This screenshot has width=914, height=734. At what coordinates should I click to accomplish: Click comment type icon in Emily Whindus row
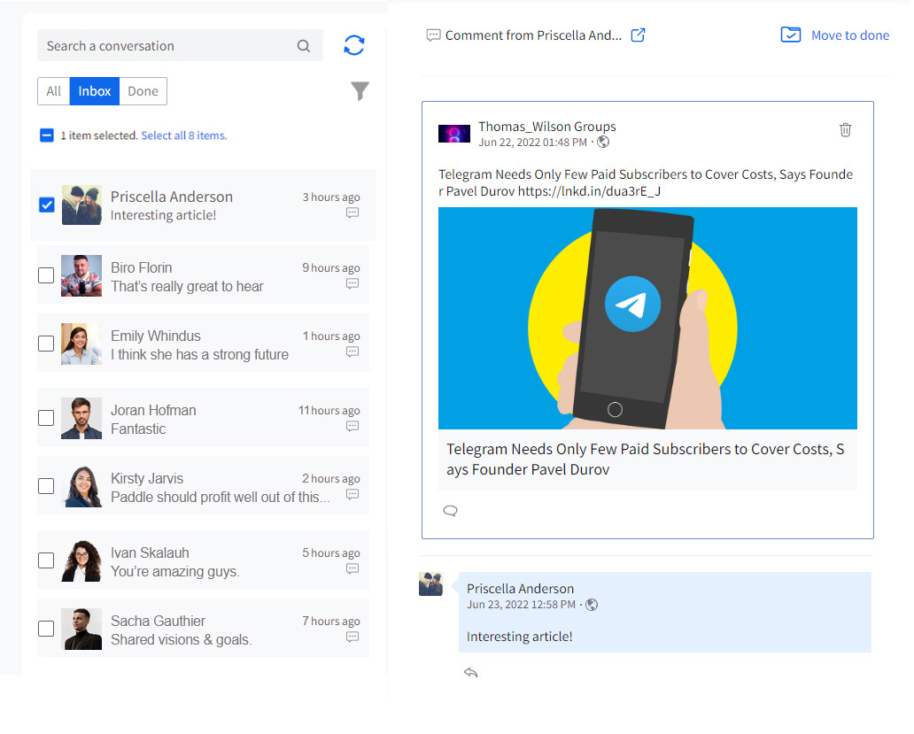(352, 352)
